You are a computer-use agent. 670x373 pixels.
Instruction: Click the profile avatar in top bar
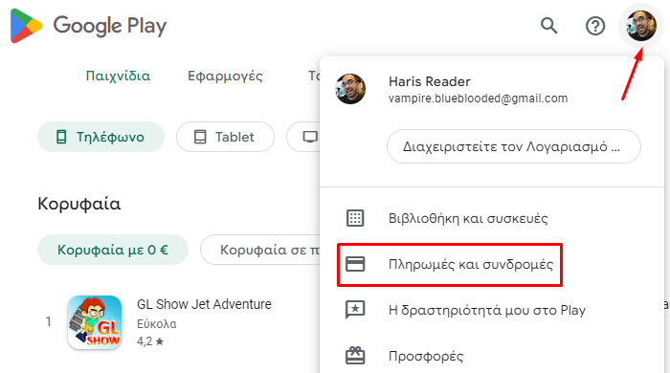(x=641, y=26)
